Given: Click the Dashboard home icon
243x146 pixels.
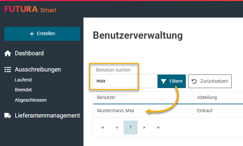Looking at the screenshot, I should pyautogui.click(x=8, y=53).
